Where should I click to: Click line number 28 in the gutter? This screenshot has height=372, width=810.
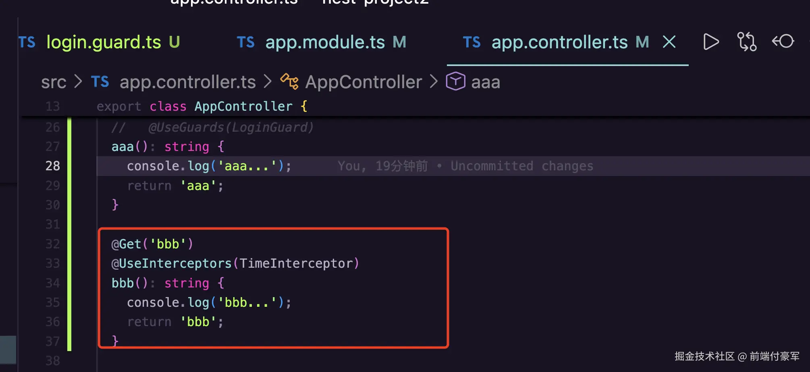coord(52,166)
